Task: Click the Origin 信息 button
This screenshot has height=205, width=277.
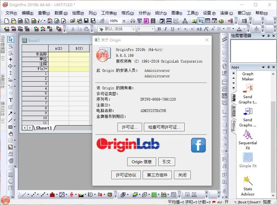Action: point(141,162)
